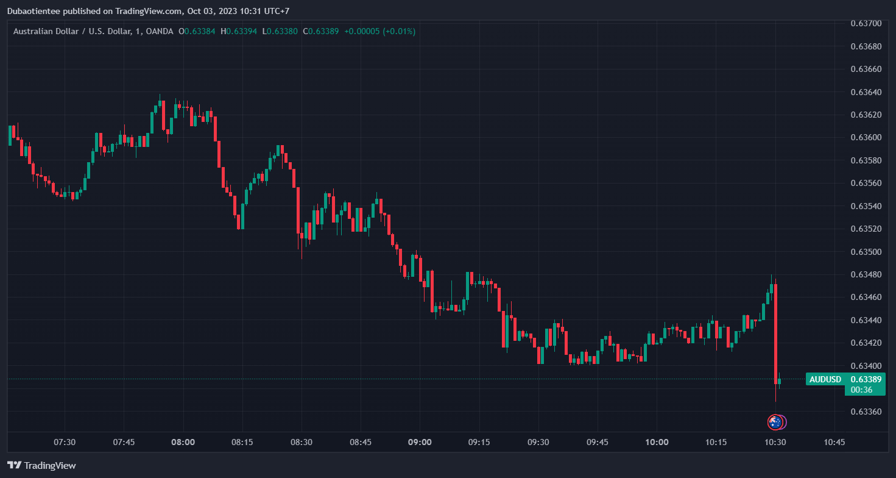Select the 10:30 time axis label
This screenshot has height=478, width=896.
(x=775, y=442)
